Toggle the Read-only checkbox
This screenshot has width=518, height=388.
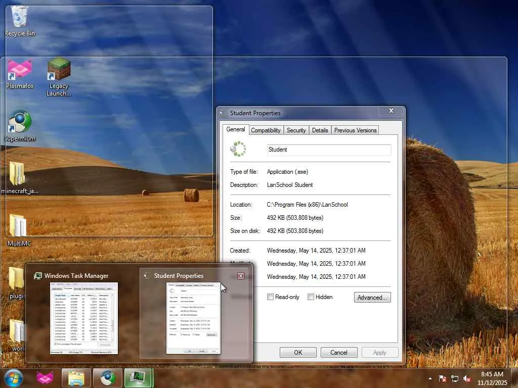pos(270,297)
